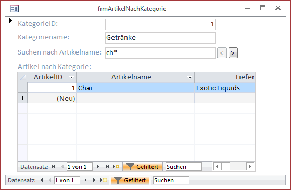Jump to first record in subform navigation
Image resolution: width=291 pixels, height=190 pixels.
pyautogui.click(x=54, y=167)
